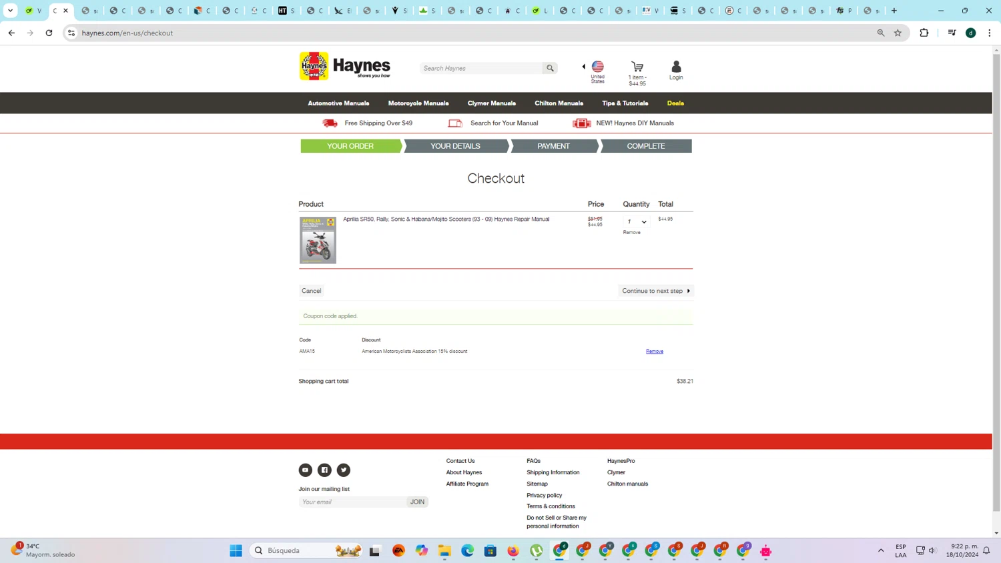Click the Login user icon
The height and width of the screenshot is (563, 1001).
(x=676, y=67)
